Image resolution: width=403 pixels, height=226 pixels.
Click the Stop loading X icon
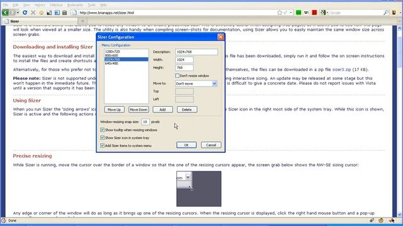(x=33, y=13)
